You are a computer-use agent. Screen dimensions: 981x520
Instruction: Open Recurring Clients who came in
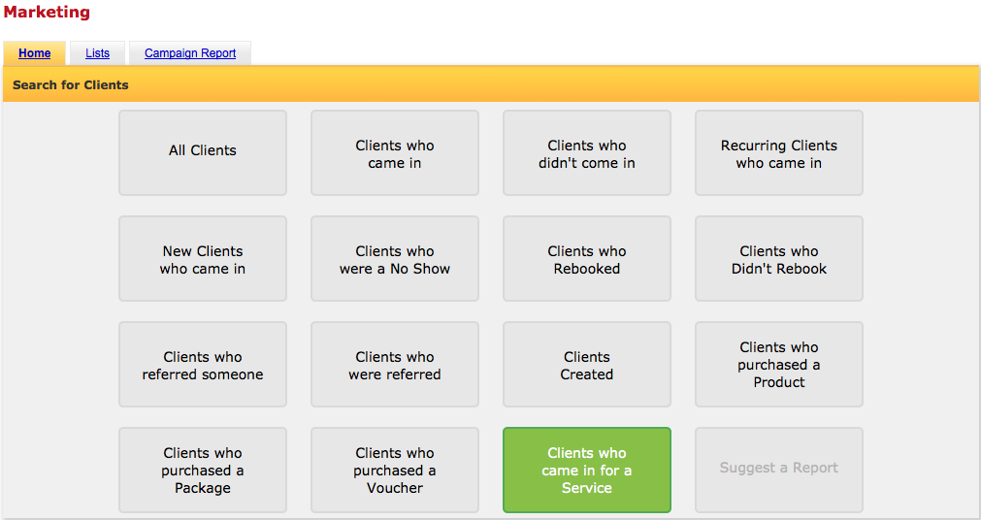click(x=779, y=152)
